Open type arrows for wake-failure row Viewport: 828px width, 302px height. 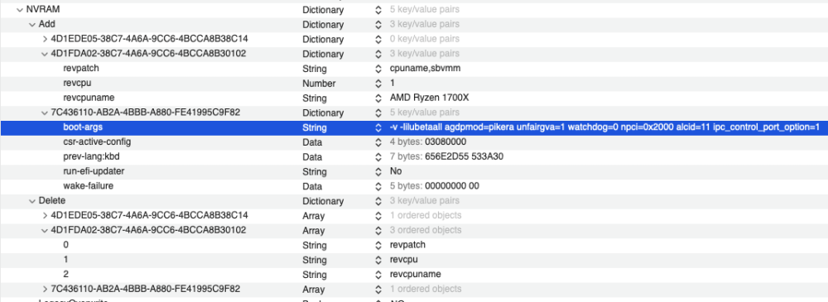point(378,186)
